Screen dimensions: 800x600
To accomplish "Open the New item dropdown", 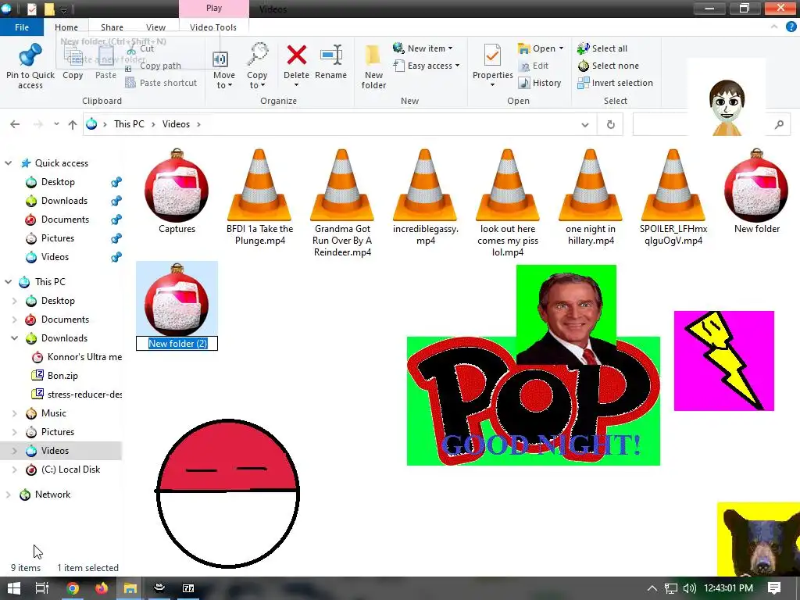I will [423, 48].
